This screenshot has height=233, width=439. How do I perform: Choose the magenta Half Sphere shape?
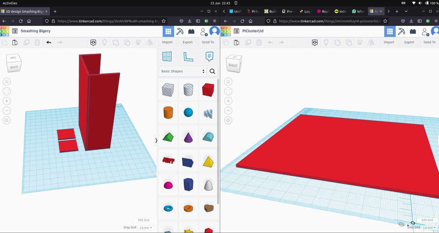click(168, 185)
